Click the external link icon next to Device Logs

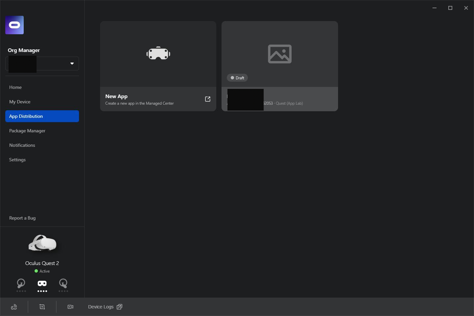click(x=119, y=307)
